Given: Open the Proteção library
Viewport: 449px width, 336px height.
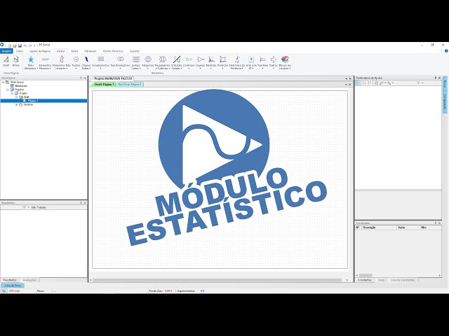Looking at the screenshot, I should point(223,62).
